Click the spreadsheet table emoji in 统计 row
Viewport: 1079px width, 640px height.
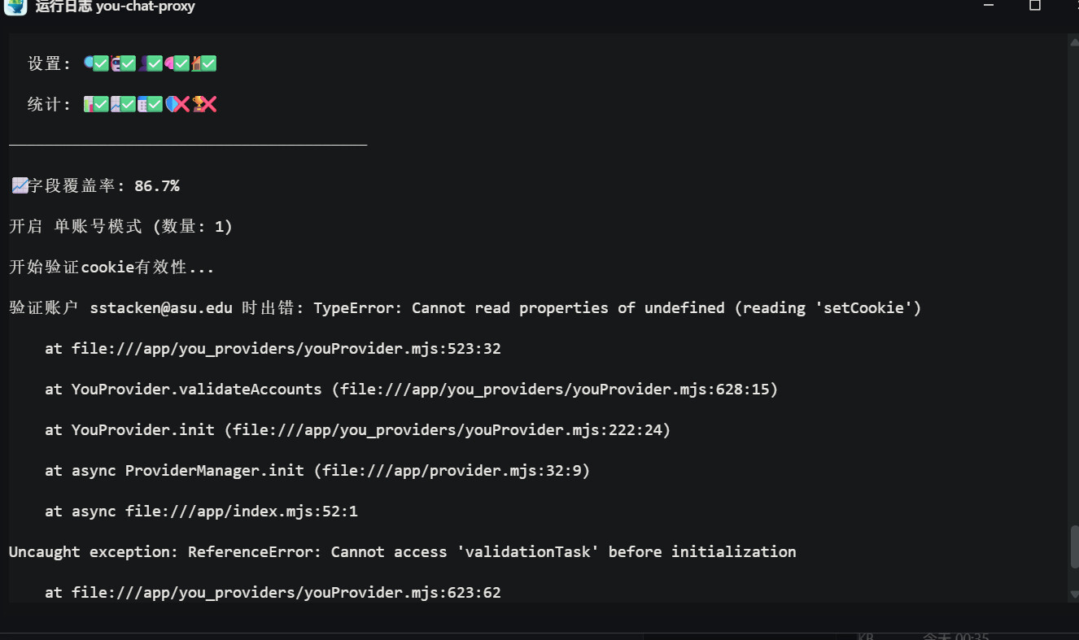(143, 104)
